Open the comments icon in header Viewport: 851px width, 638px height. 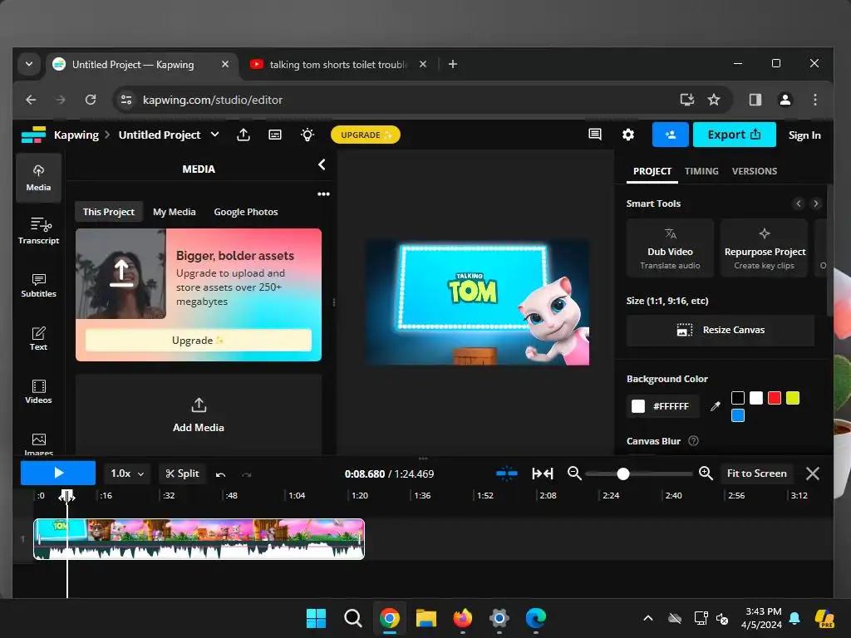click(x=595, y=135)
